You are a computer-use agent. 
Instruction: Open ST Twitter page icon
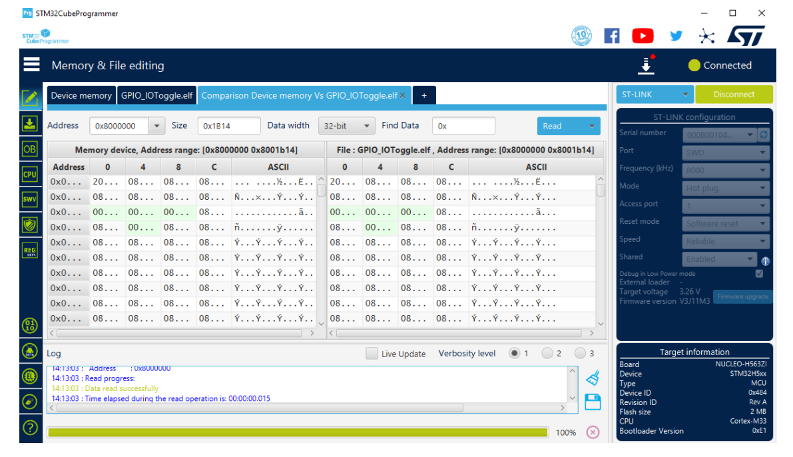[x=676, y=36]
